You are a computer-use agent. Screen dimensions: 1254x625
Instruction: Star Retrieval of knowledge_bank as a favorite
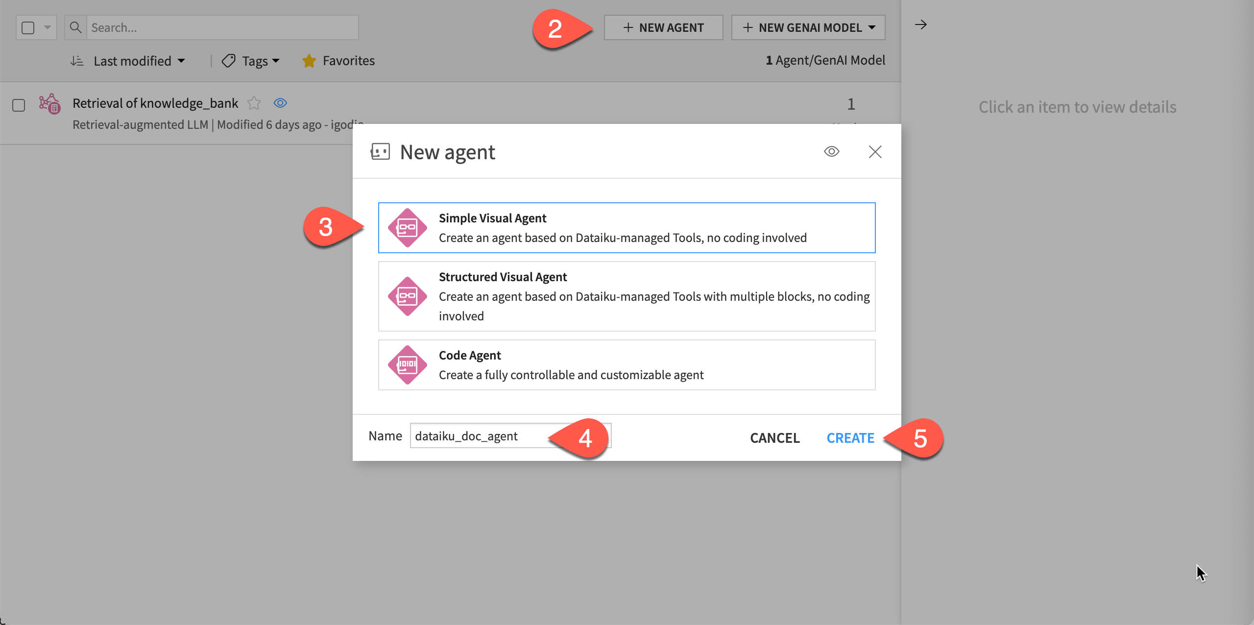[x=254, y=103]
